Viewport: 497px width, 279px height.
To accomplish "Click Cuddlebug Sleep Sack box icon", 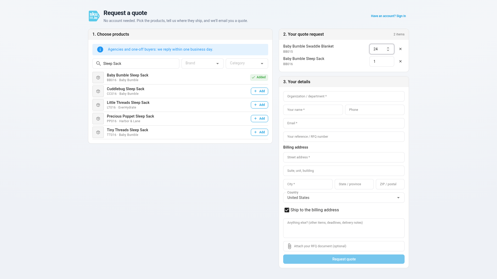I will click(98, 91).
